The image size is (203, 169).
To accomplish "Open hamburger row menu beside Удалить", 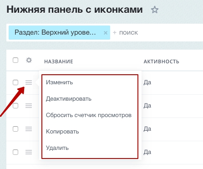I will point(29,152).
